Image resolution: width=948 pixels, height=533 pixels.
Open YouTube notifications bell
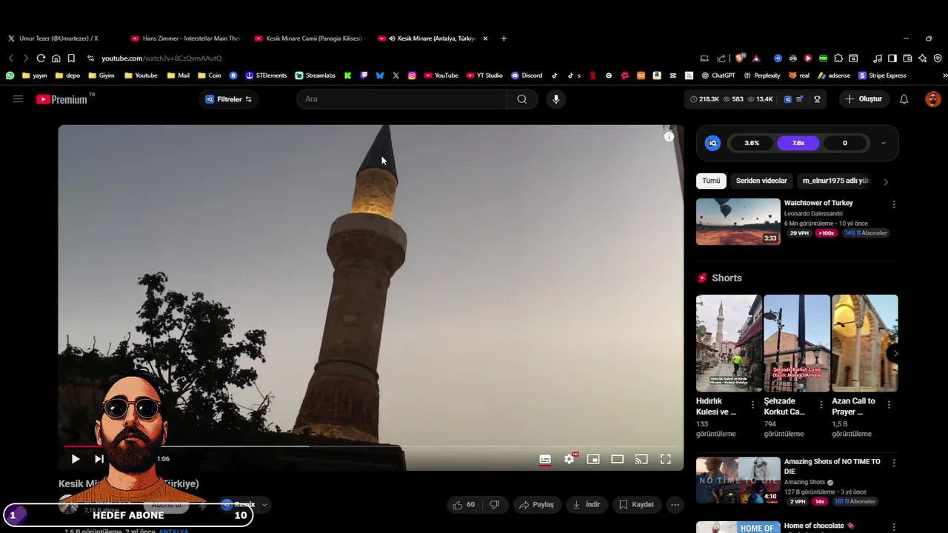pos(904,99)
